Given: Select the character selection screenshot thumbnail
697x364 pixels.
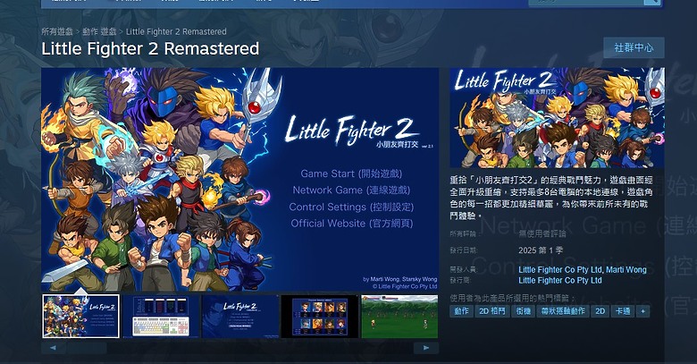Looking at the screenshot, I should [320, 316].
